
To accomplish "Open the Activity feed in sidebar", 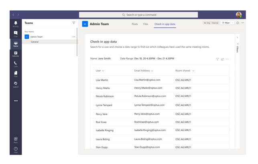I will tap(16, 24).
